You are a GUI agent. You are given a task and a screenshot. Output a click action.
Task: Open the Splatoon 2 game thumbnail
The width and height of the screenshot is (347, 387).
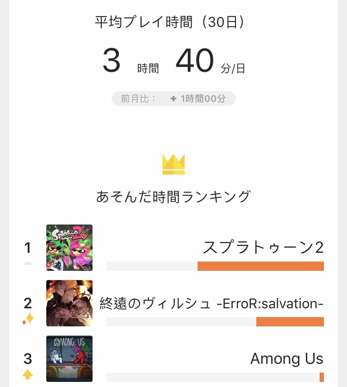point(69,248)
